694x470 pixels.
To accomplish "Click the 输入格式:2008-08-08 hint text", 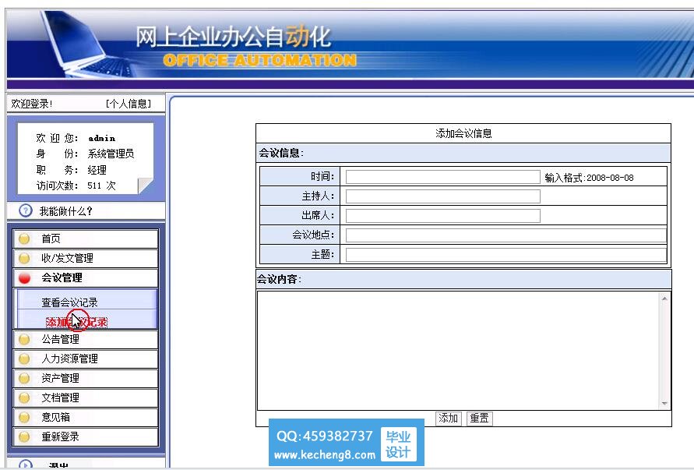I will tap(589, 178).
